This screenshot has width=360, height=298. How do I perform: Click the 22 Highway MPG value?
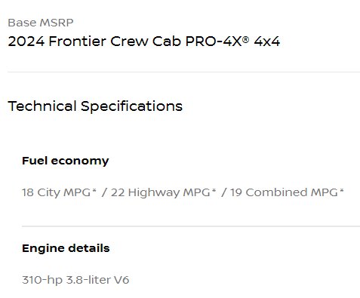[x=161, y=192]
